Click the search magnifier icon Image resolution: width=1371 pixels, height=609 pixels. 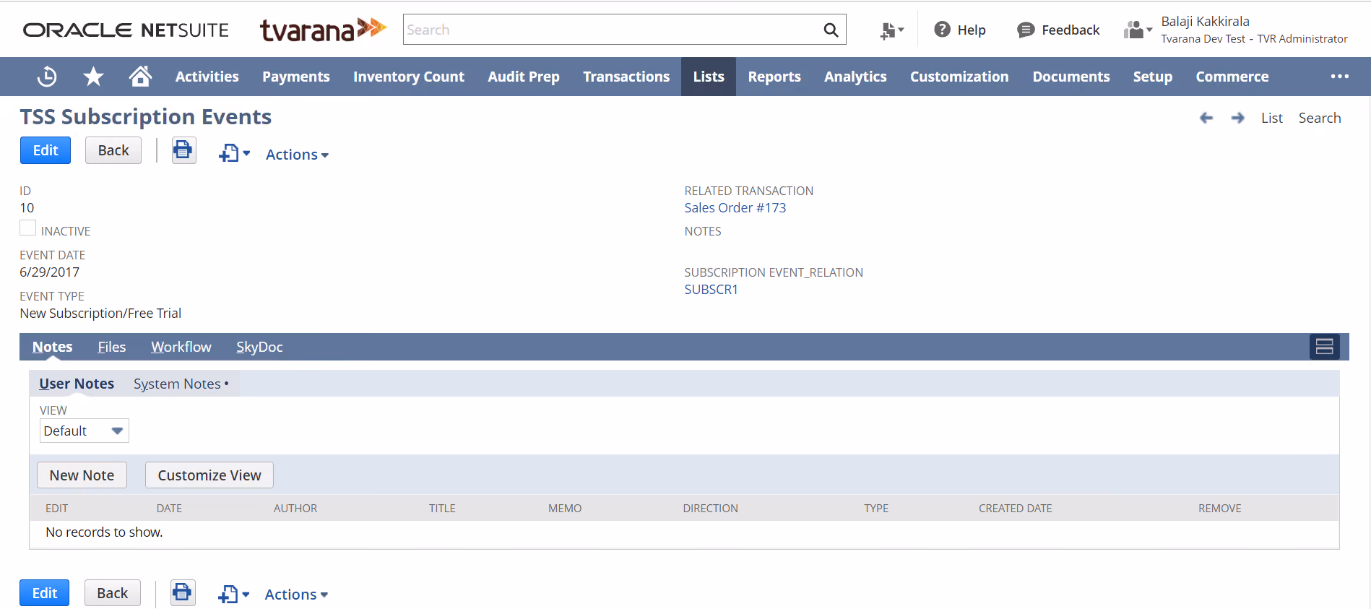(x=831, y=30)
